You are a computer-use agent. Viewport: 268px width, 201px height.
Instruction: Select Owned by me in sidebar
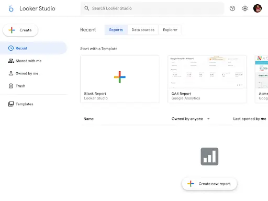point(33,73)
